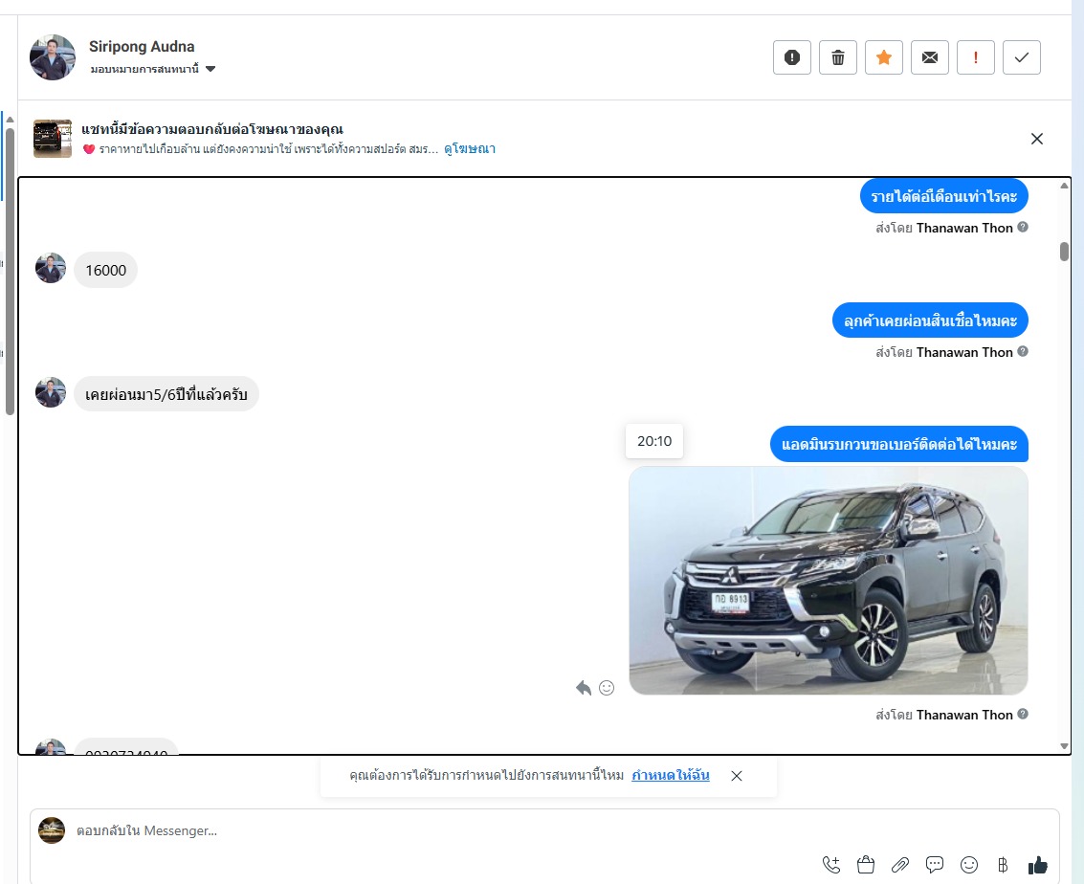Select the 'แอดมินรบกวนขอเบอร์ติดต่อได้ไหมคะ' message
Image resolution: width=1084 pixels, height=884 pixels.
(x=898, y=444)
